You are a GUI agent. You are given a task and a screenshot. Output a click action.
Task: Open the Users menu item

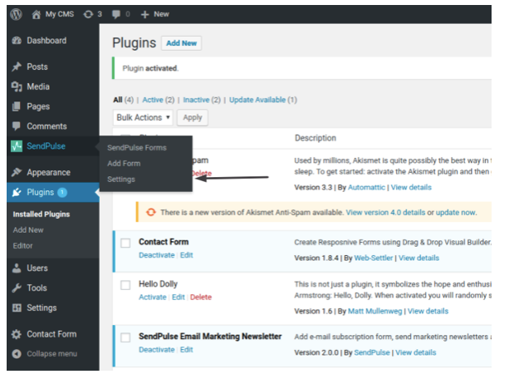tap(37, 268)
